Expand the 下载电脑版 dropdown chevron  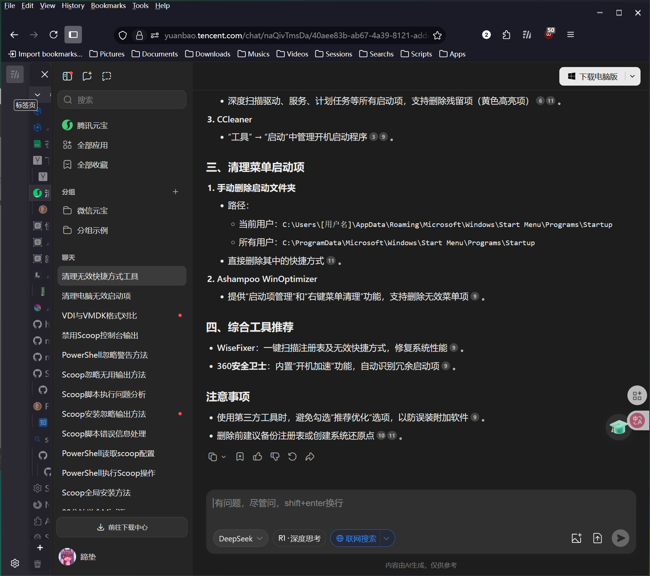[633, 76]
